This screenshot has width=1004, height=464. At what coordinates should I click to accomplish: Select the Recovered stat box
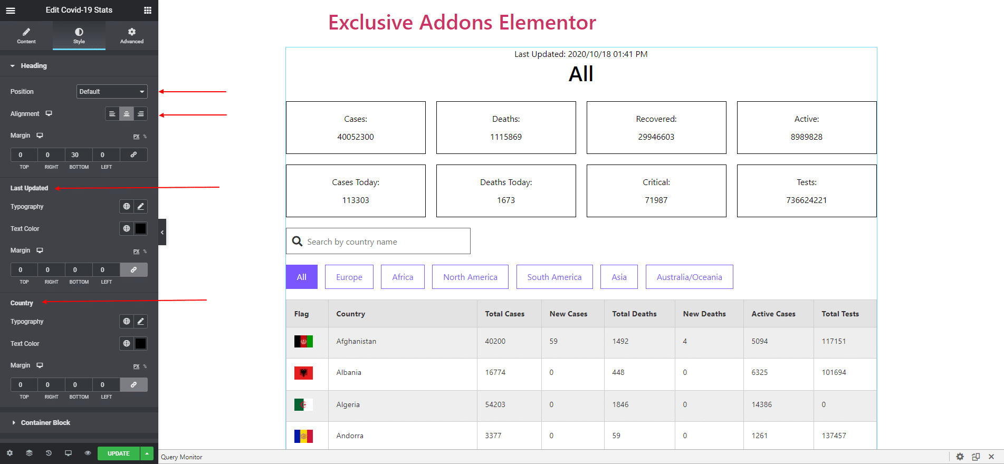click(656, 128)
